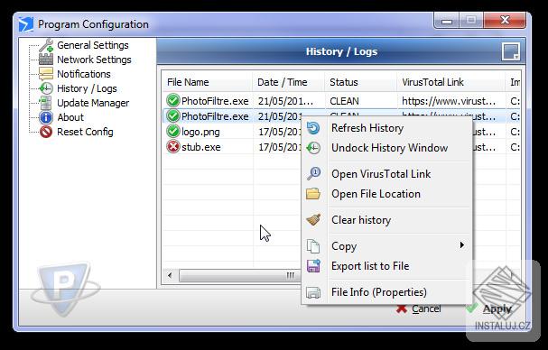Image resolution: width=548 pixels, height=350 pixels.
Task: Click the Open File Location folder icon
Action: coord(313,194)
